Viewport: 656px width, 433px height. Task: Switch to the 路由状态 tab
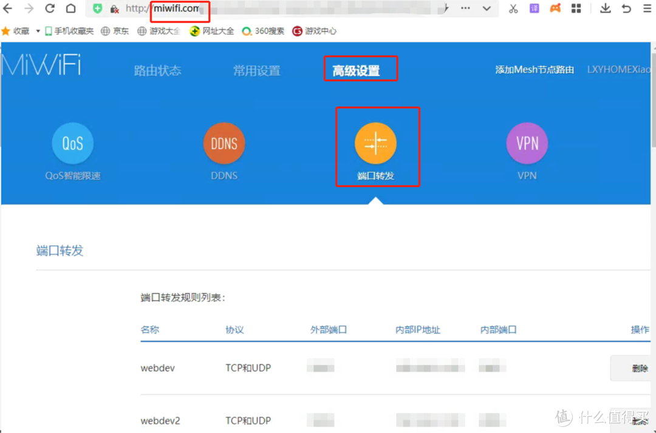point(158,70)
